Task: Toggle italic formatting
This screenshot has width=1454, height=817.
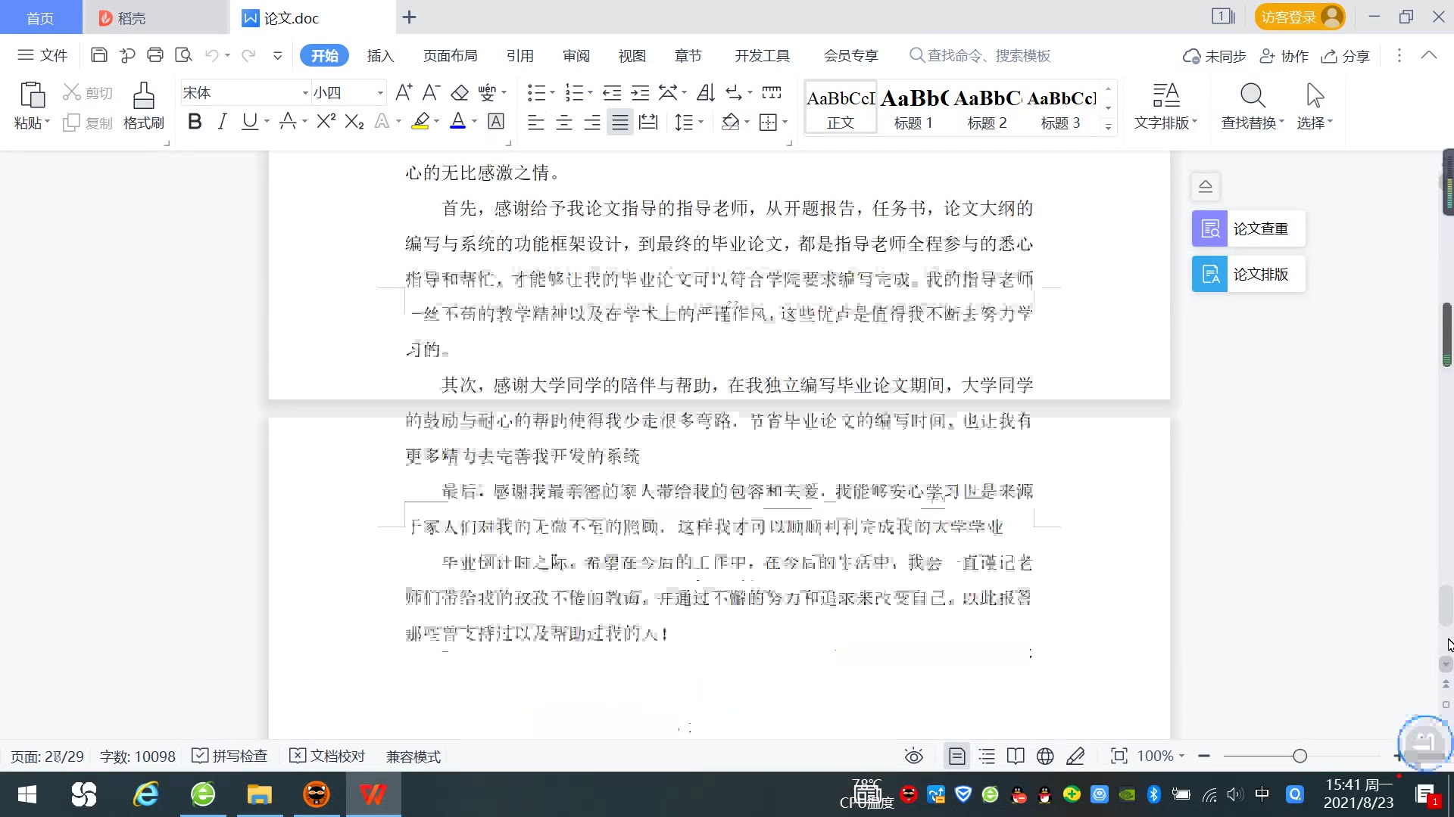Action: coord(222,122)
